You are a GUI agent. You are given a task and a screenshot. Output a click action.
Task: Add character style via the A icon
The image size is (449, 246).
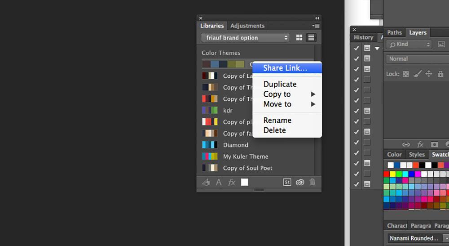219,182
